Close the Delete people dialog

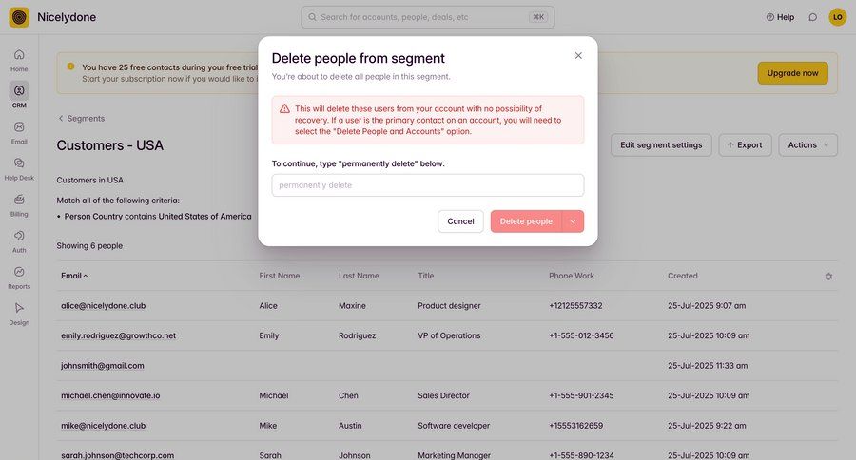coord(578,56)
